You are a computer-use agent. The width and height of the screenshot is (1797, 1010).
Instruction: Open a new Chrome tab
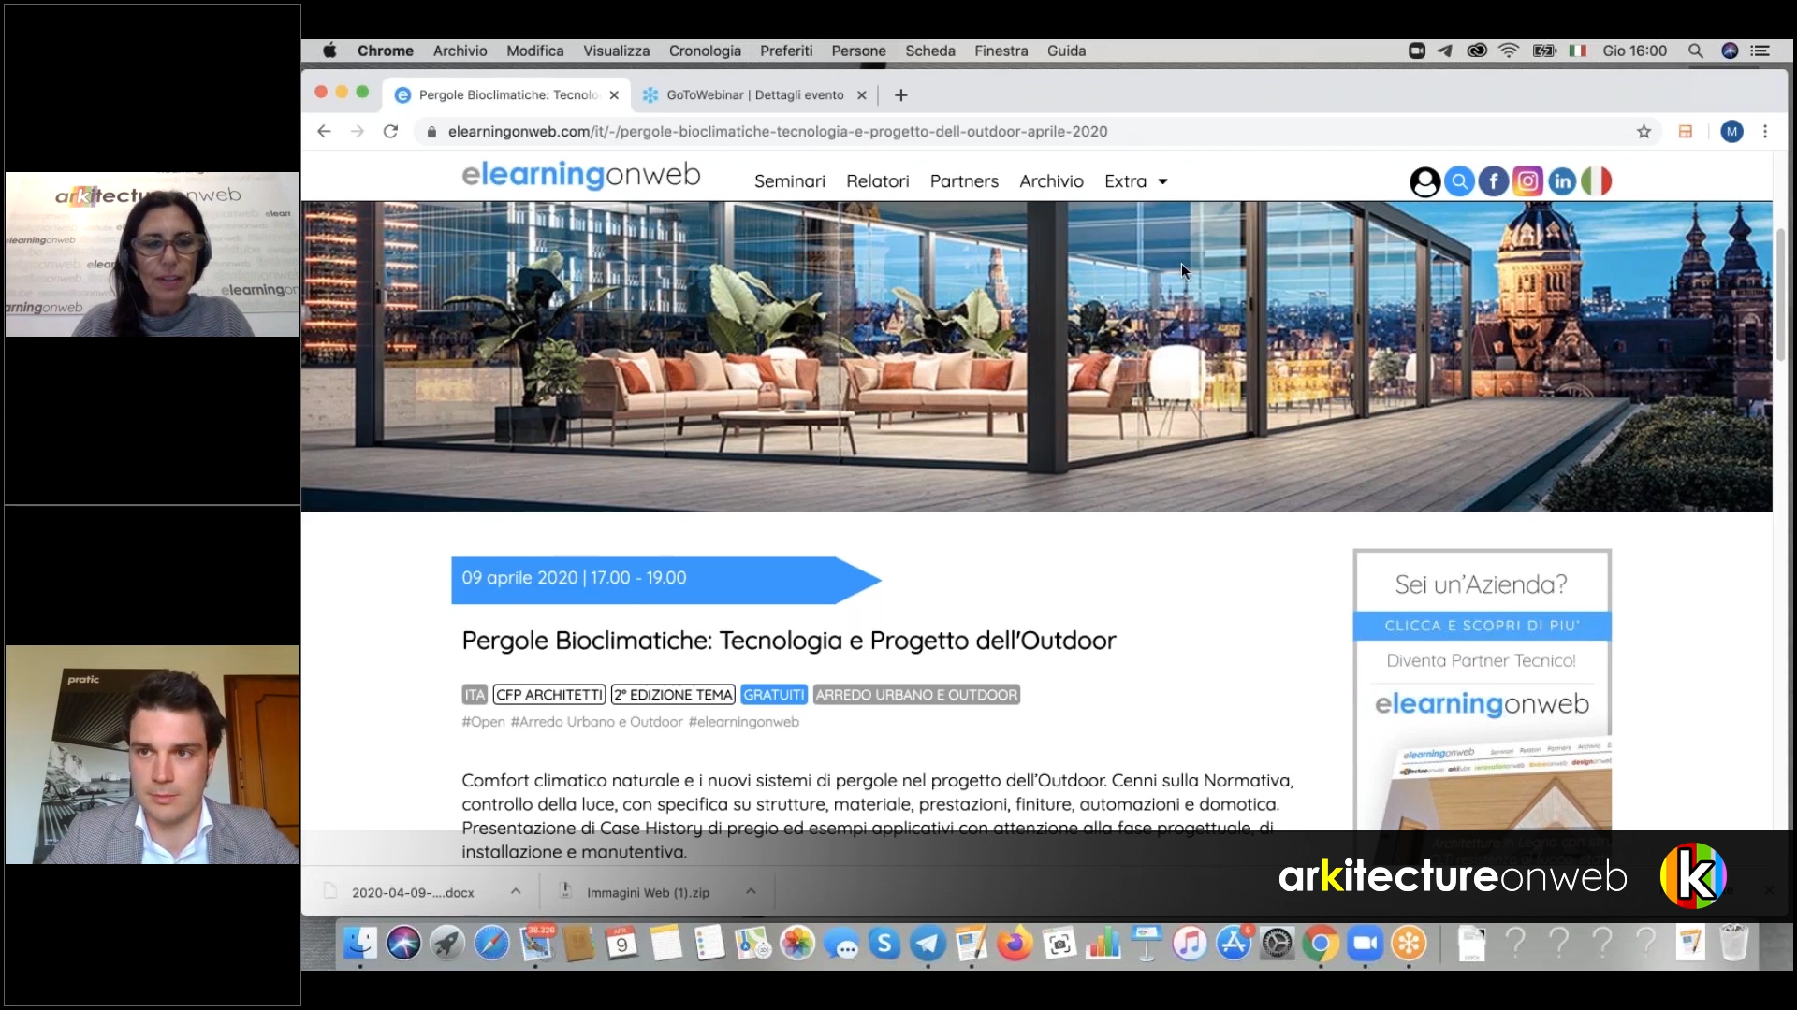click(x=900, y=95)
